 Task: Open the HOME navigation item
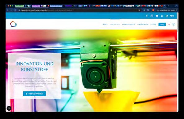(105, 24)
